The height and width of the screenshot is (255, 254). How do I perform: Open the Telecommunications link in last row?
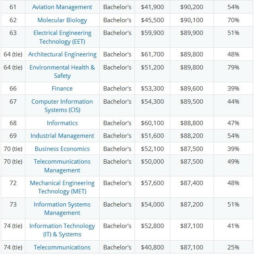62,247
